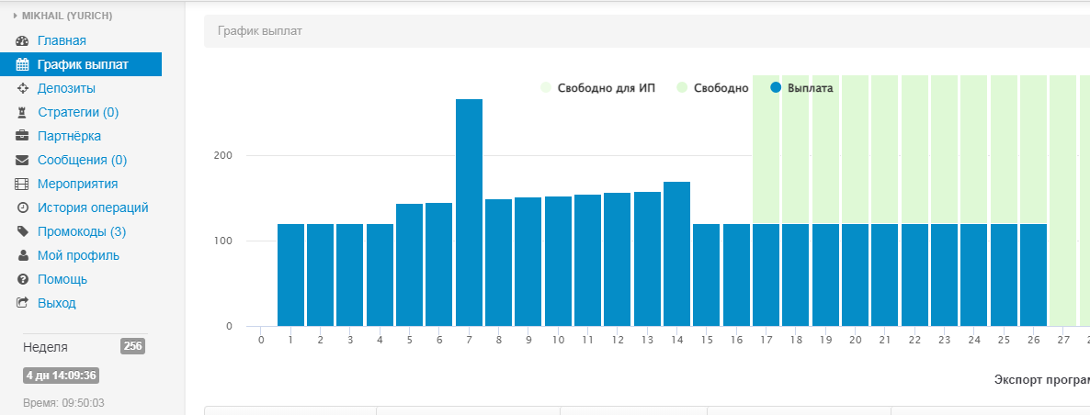
Task: Click the film icon next to Мероприятия
Action: (23, 184)
